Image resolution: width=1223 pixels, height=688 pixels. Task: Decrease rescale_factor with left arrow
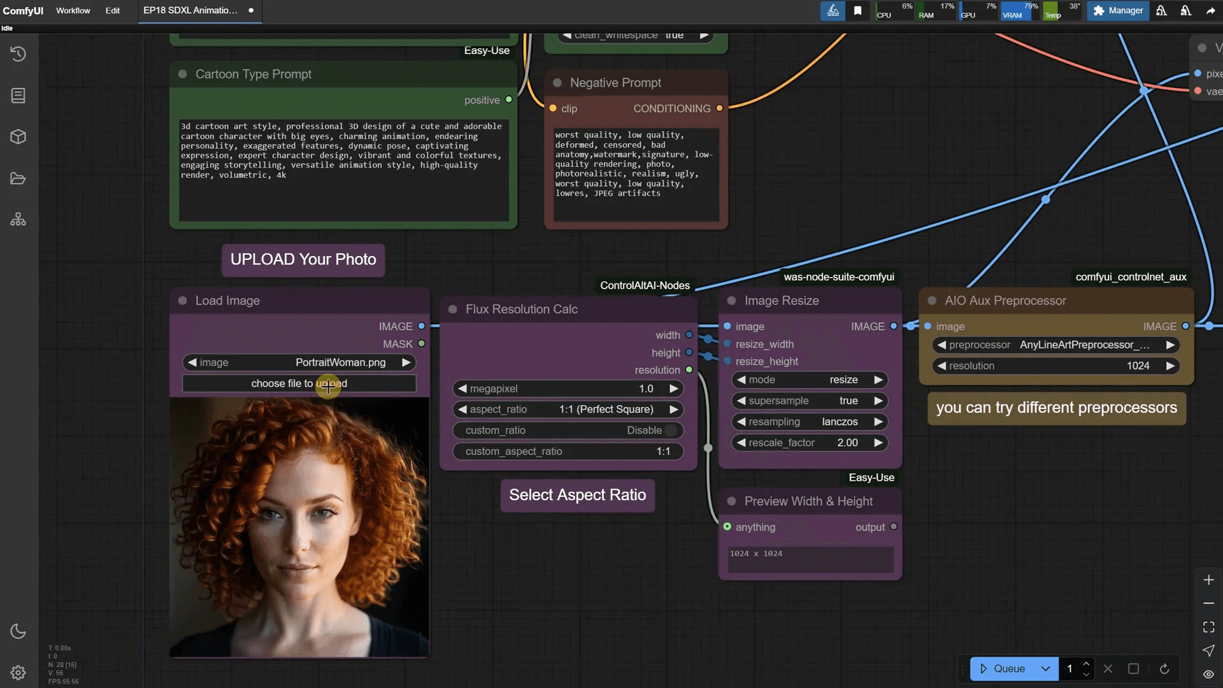click(x=741, y=443)
